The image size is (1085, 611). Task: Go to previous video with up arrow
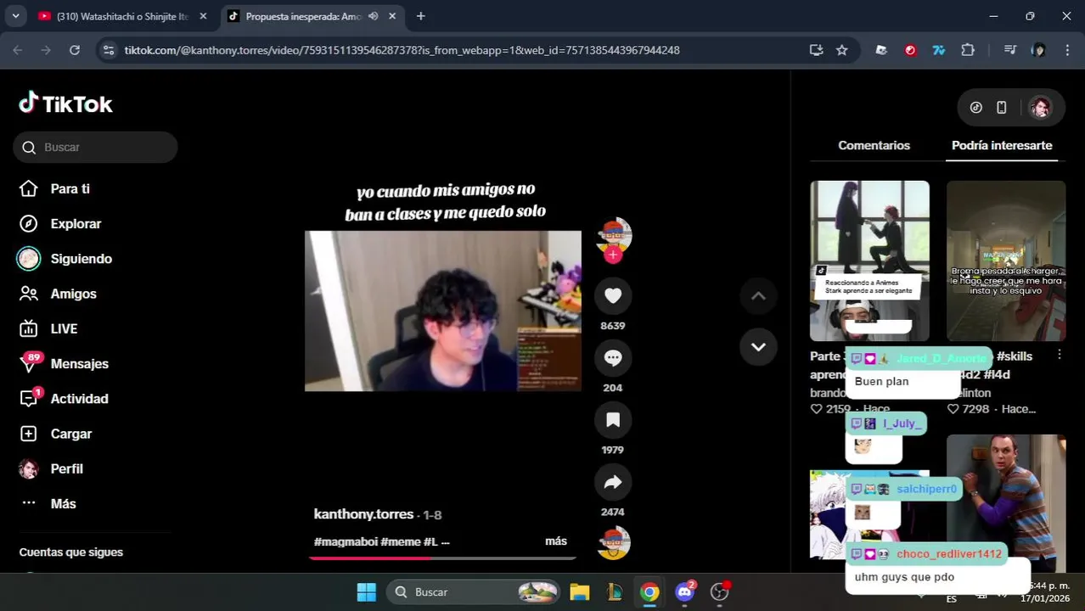click(x=758, y=296)
